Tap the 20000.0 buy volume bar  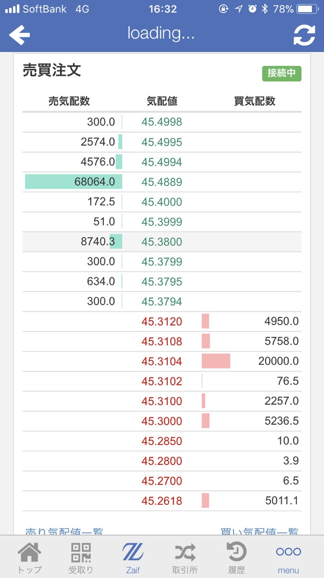tap(216, 361)
